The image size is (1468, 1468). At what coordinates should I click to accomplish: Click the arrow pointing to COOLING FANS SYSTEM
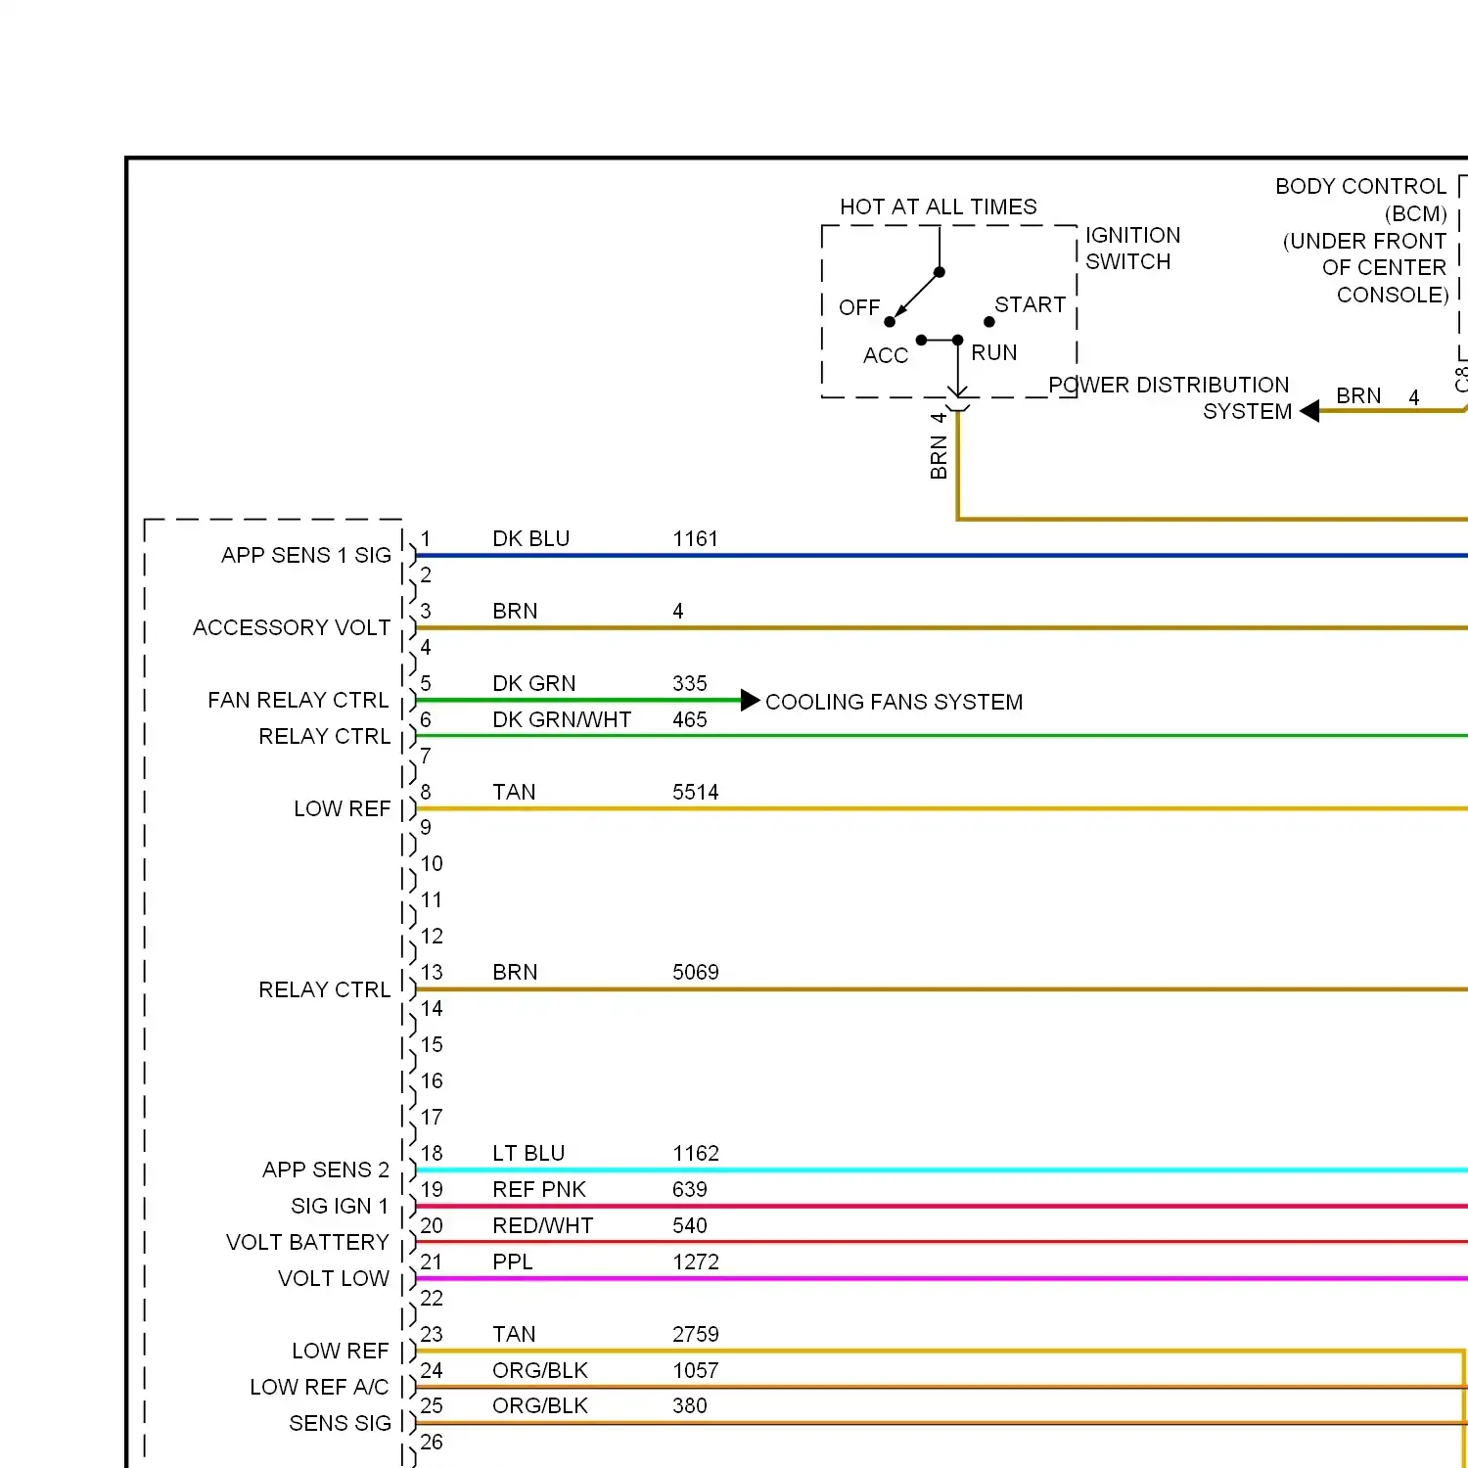(751, 700)
